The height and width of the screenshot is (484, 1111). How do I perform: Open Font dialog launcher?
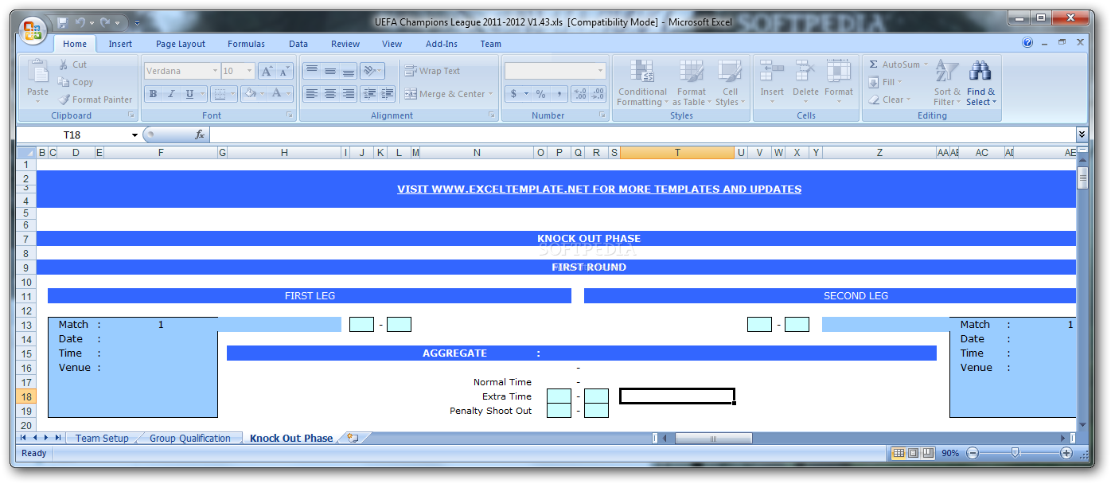(290, 115)
